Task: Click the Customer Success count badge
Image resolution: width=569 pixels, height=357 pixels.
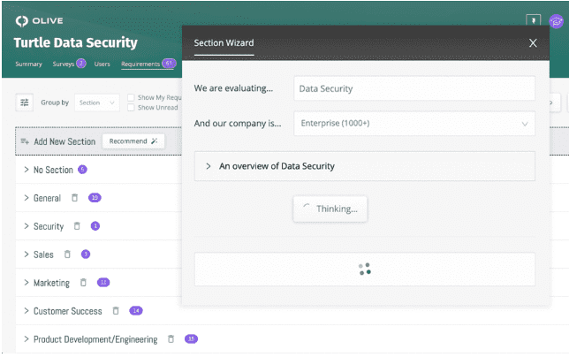Action: click(136, 311)
